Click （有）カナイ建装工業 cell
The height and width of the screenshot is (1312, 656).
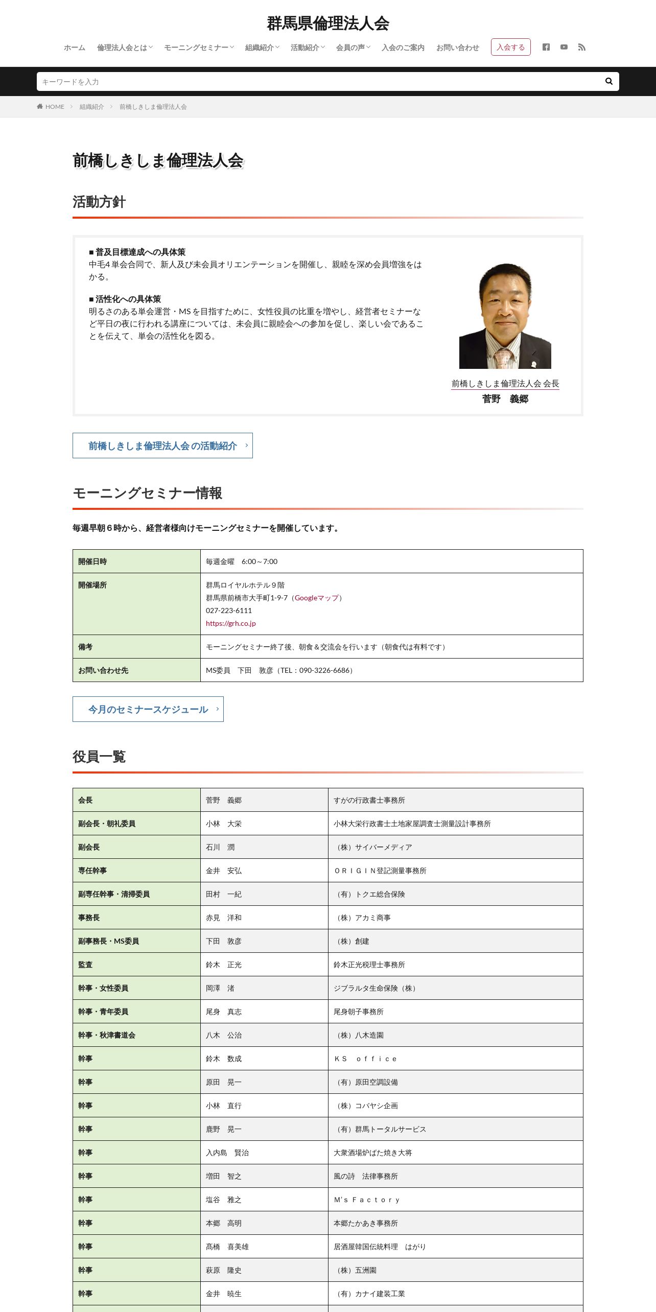pos(456,1294)
